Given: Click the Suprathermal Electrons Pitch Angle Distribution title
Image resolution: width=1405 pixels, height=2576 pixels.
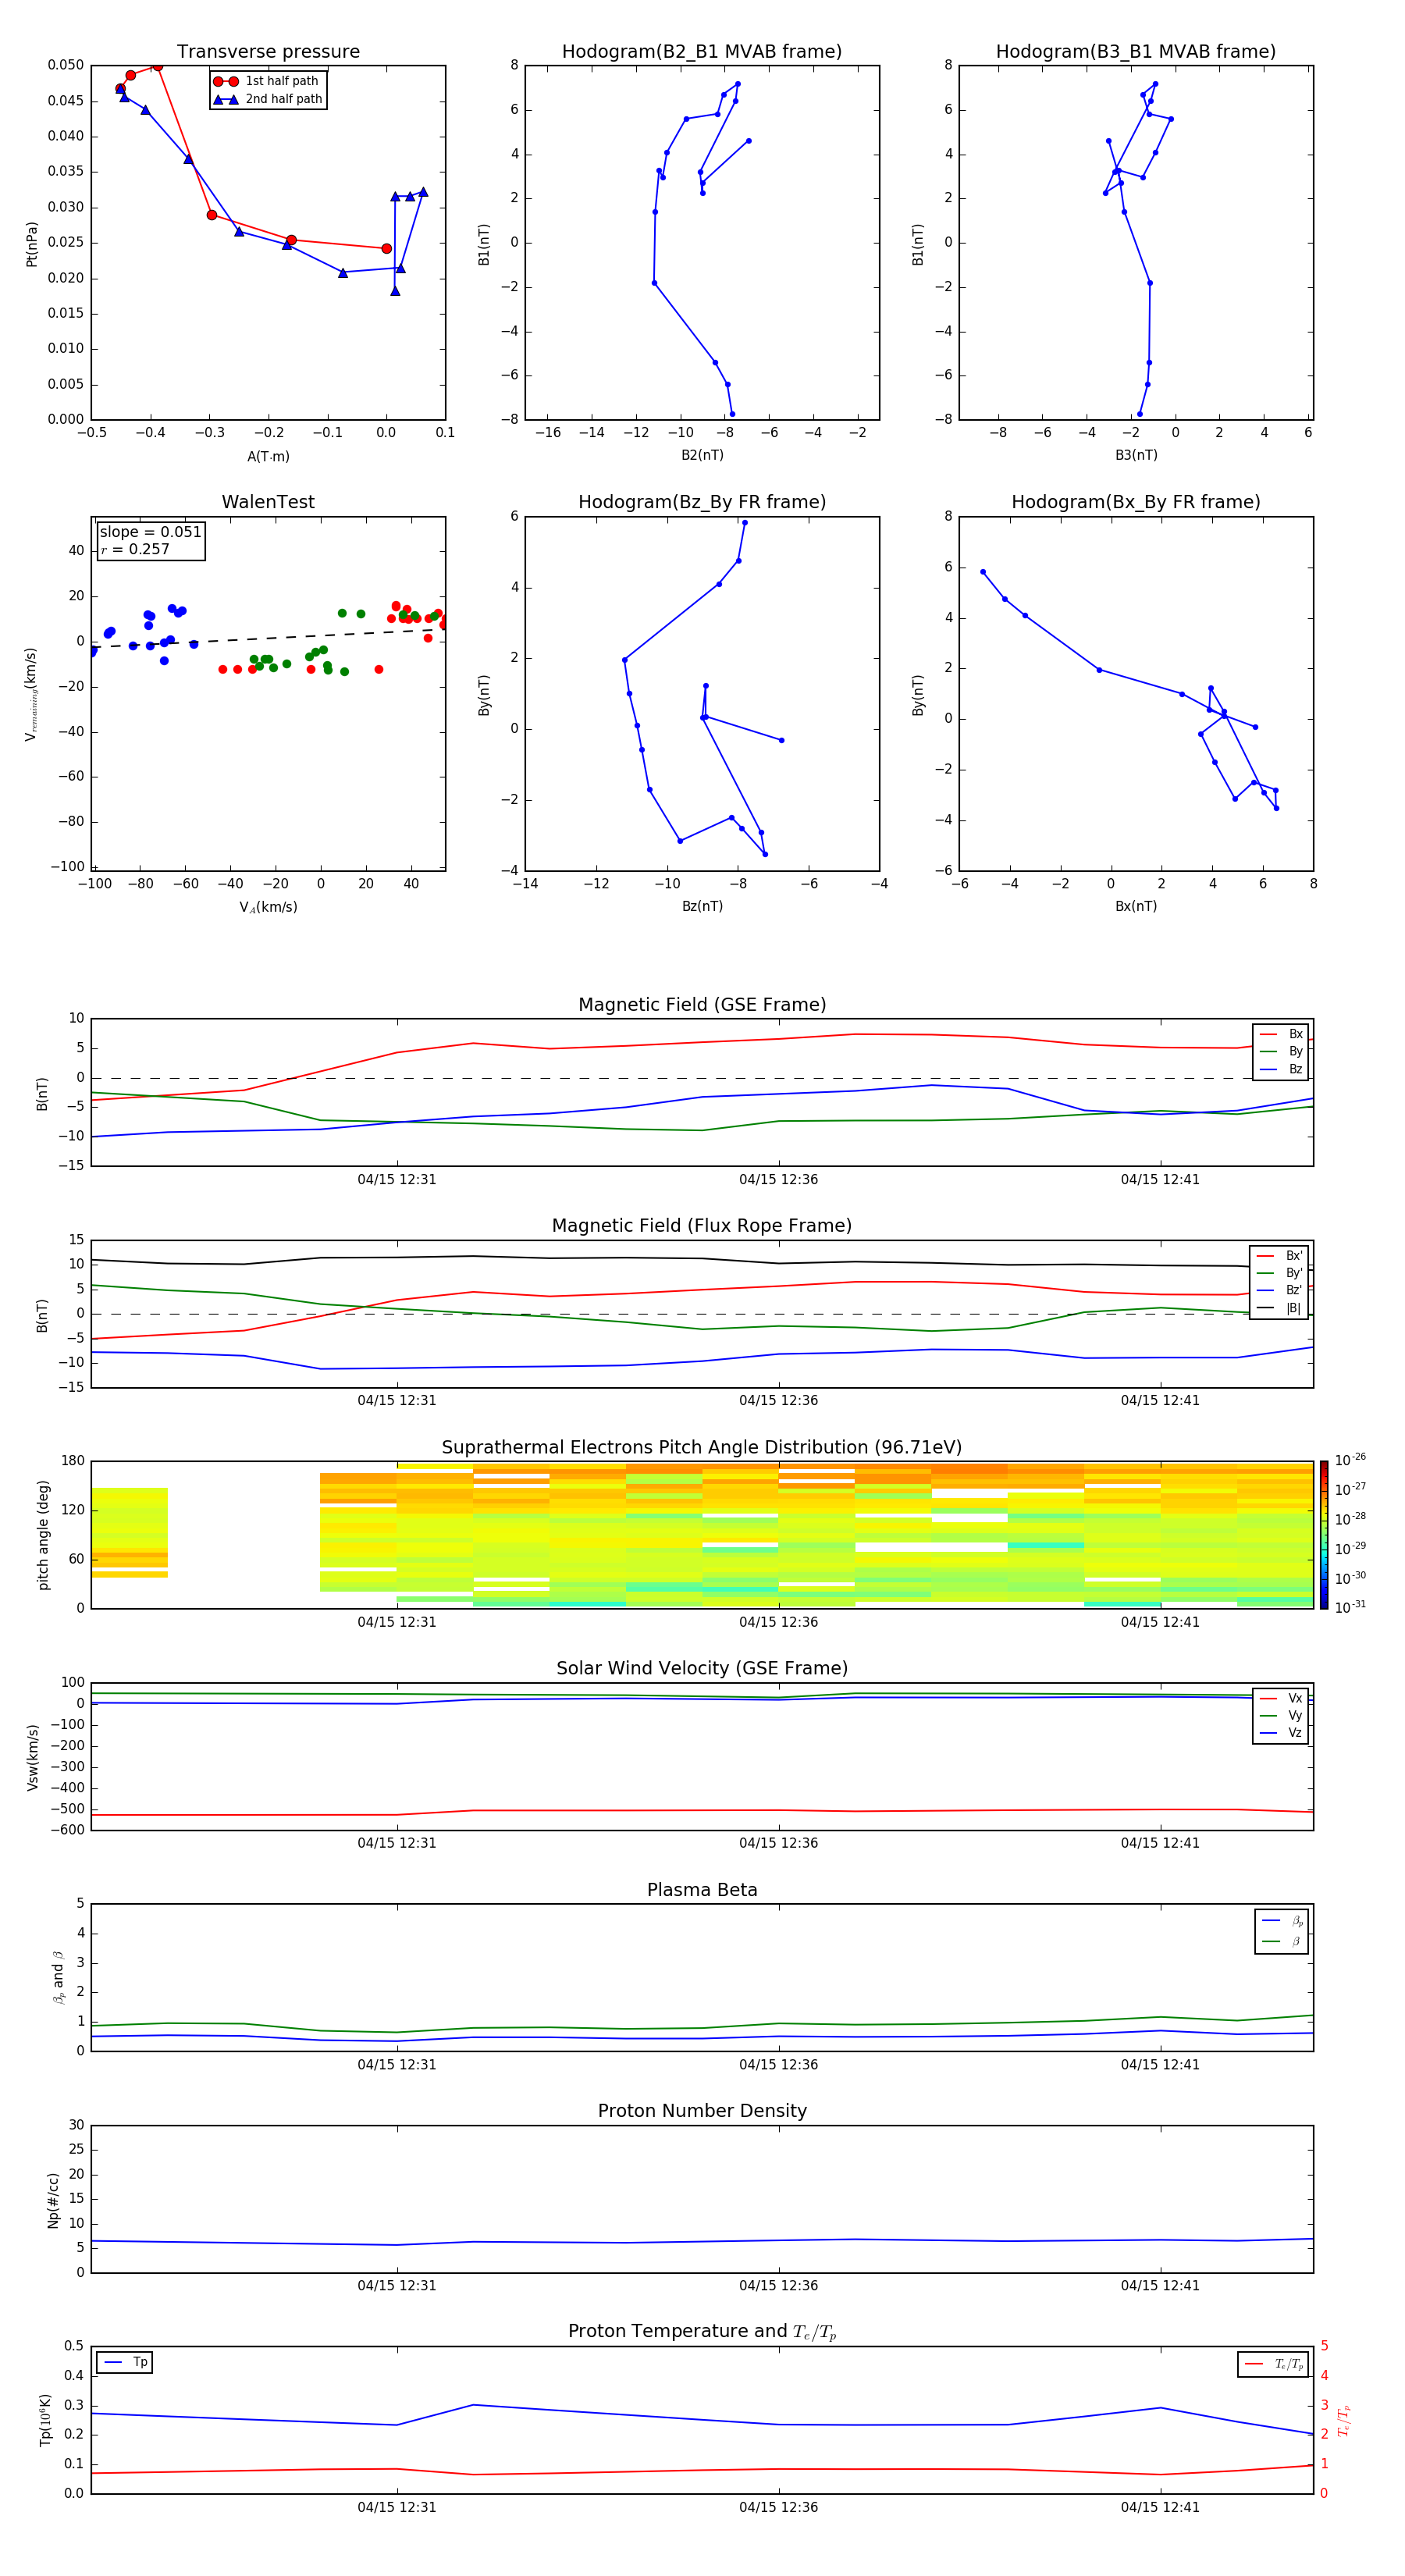Looking at the screenshot, I should (x=702, y=1448).
